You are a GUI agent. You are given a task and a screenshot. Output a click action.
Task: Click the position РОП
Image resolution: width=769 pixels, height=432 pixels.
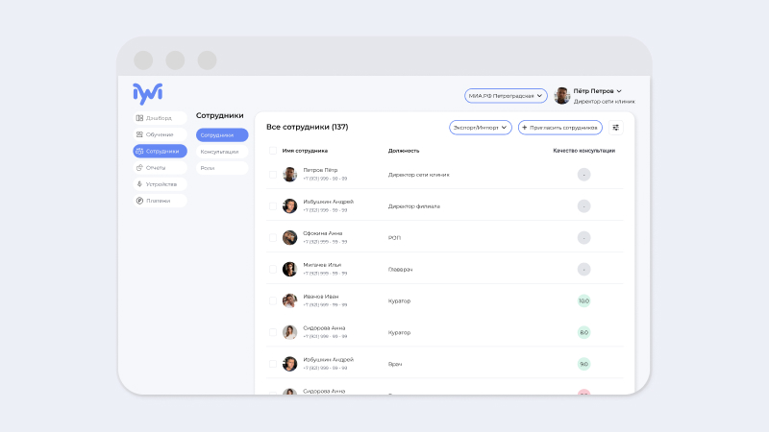(394, 238)
